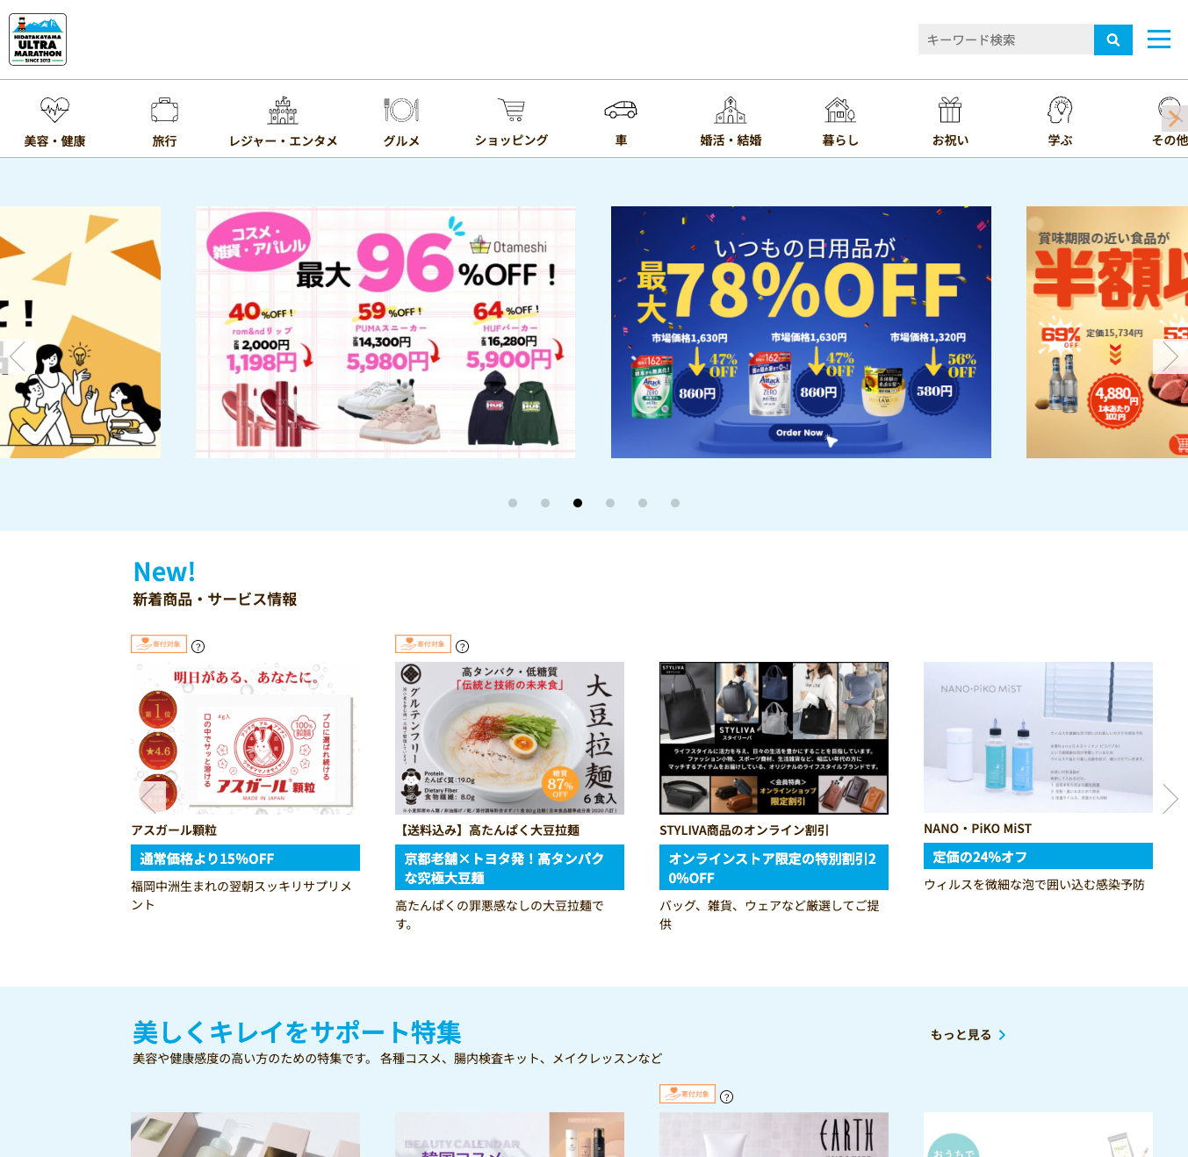Image resolution: width=1188 pixels, height=1157 pixels.
Task: Open the illustrated people banner
Action: click(80, 332)
